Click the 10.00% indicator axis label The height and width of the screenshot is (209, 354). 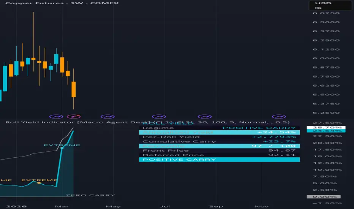tap(327, 170)
